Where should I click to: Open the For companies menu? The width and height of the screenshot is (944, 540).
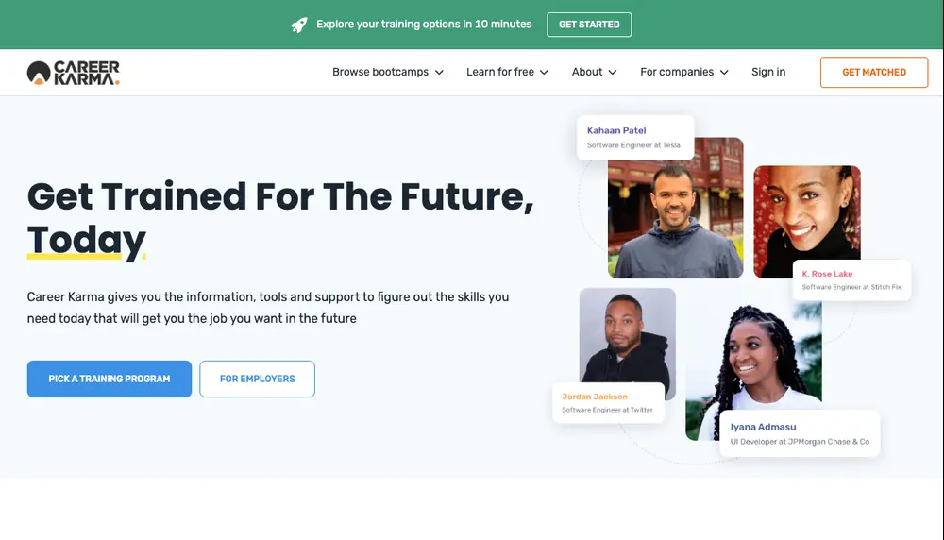tap(677, 72)
